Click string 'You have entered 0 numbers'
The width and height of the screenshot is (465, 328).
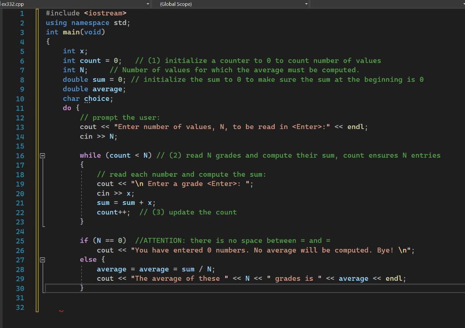coord(190,250)
